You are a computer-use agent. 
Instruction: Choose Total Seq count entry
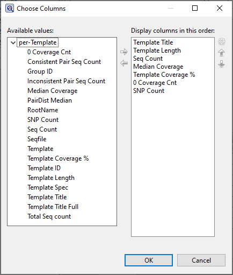click(x=49, y=216)
